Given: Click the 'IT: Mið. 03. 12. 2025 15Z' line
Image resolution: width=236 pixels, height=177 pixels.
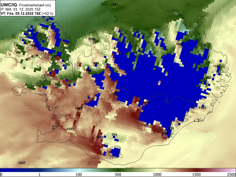Looking at the screenshot, I should [x=21, y=9].
